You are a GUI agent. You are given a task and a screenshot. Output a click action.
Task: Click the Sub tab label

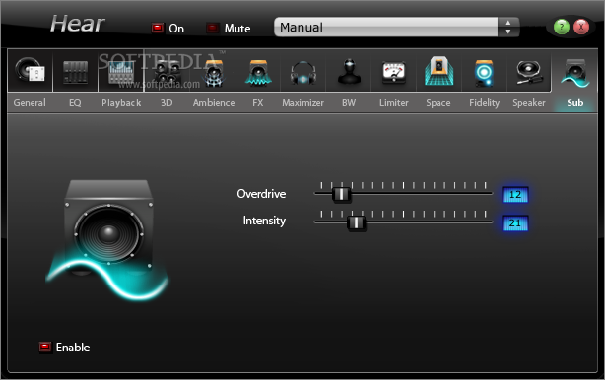click(x=574, y=103)
